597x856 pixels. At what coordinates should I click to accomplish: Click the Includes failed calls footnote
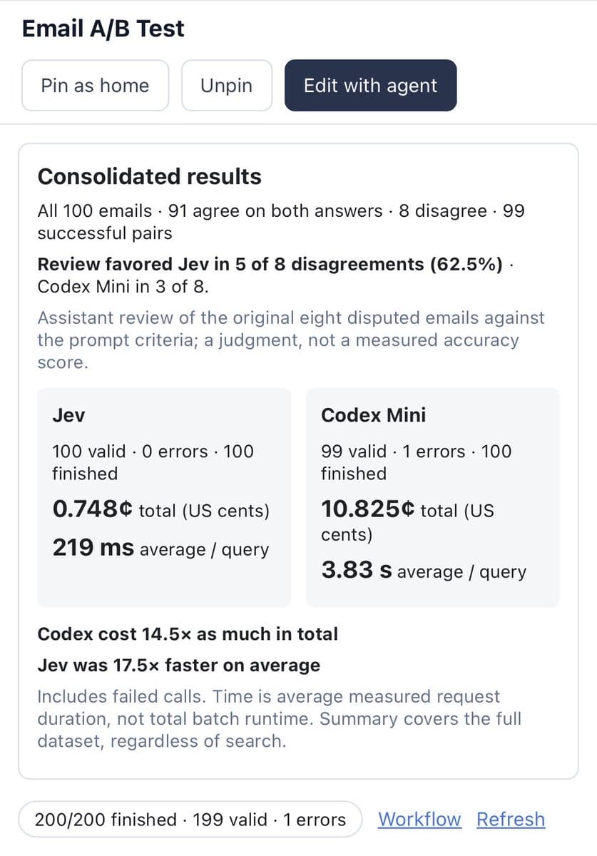pos(279,718)
